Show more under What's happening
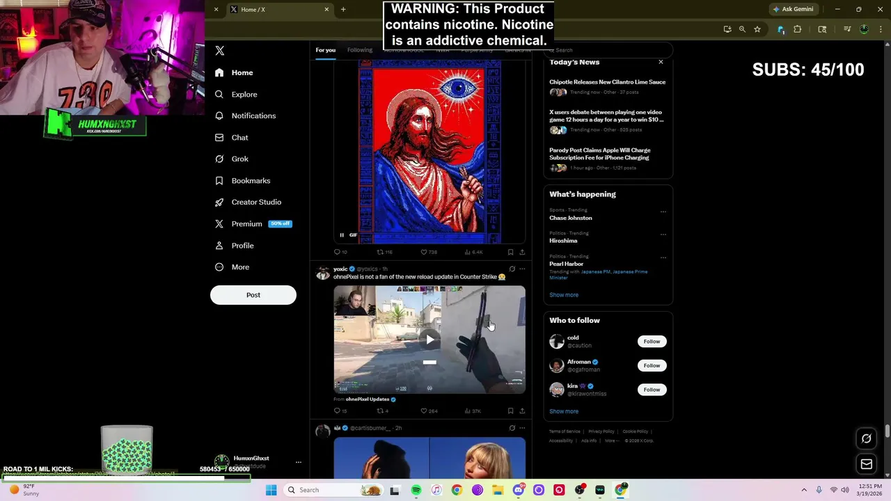The image size is (891, 501). [x=564, y=295]
